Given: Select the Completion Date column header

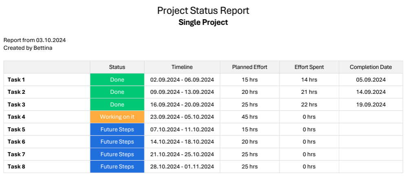Looking at the screenshot, I should pos(371,67).
